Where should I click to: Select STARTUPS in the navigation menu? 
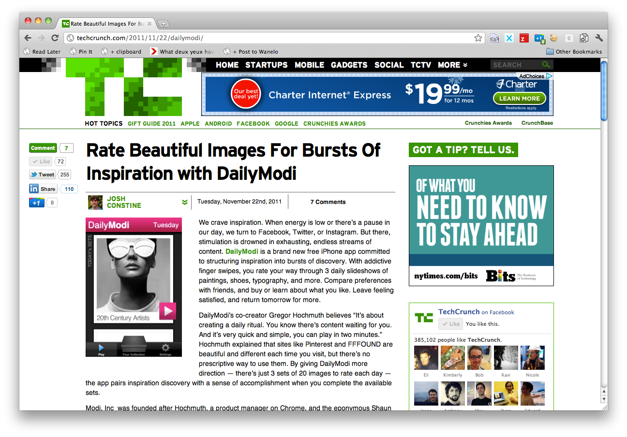pos(267,65)
